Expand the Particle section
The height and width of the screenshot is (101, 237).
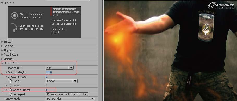click(2, 46)
